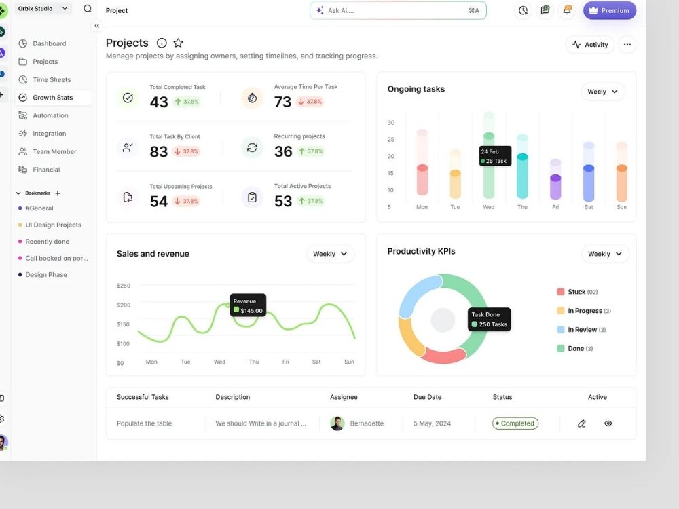Click the In Progress yellow legend swatch
Image resolution: width=679 pixels, height=509 pixels.
(560, 311)
